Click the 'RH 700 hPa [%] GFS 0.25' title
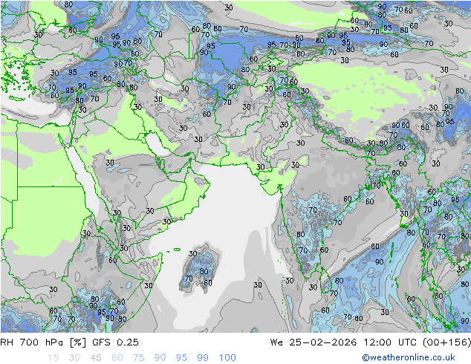 (69, 342)
